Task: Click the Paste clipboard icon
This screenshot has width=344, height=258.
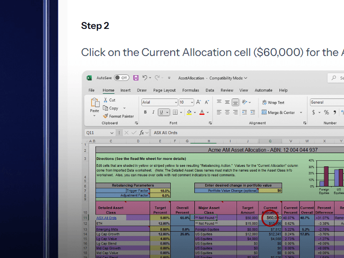Action: click(94, 103)
